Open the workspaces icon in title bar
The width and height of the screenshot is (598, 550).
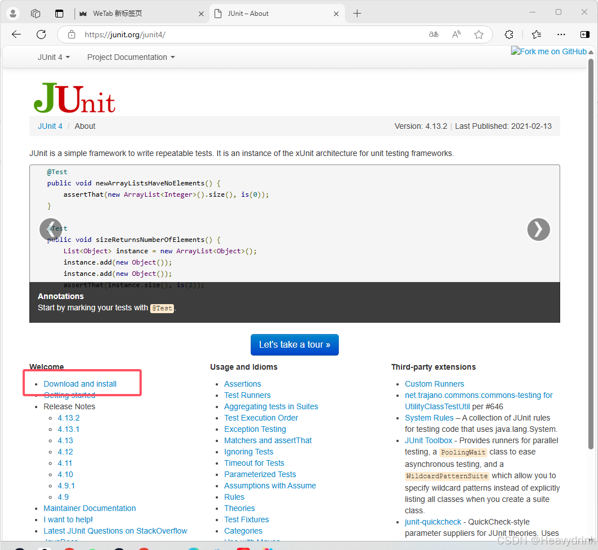(36, 14)
